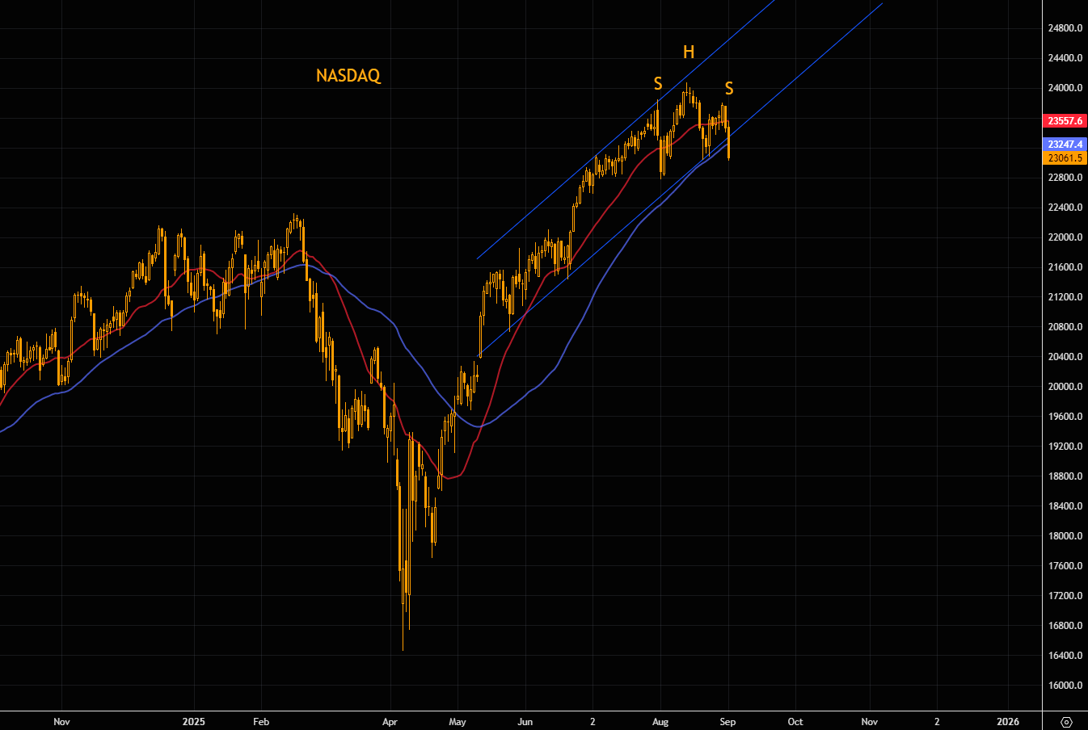Select the right shoulder S label
This screenshot has width=1088, height=730.
tap(729, 89)
